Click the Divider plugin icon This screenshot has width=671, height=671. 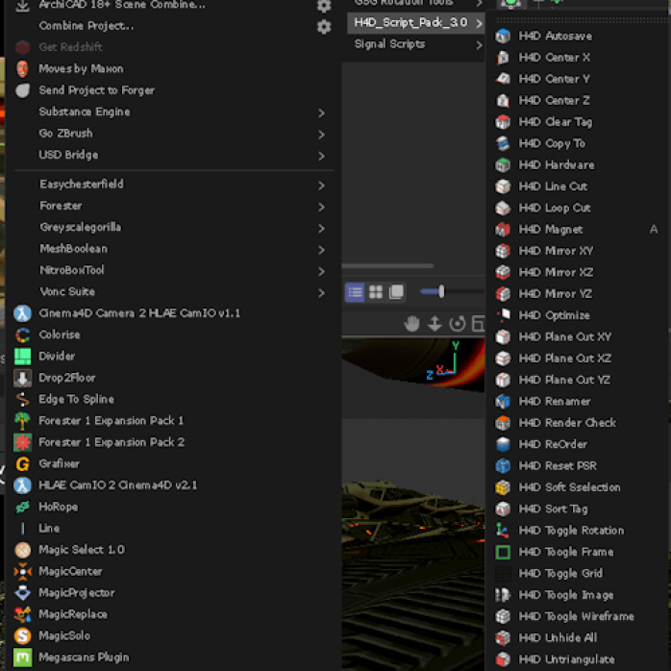23,356
